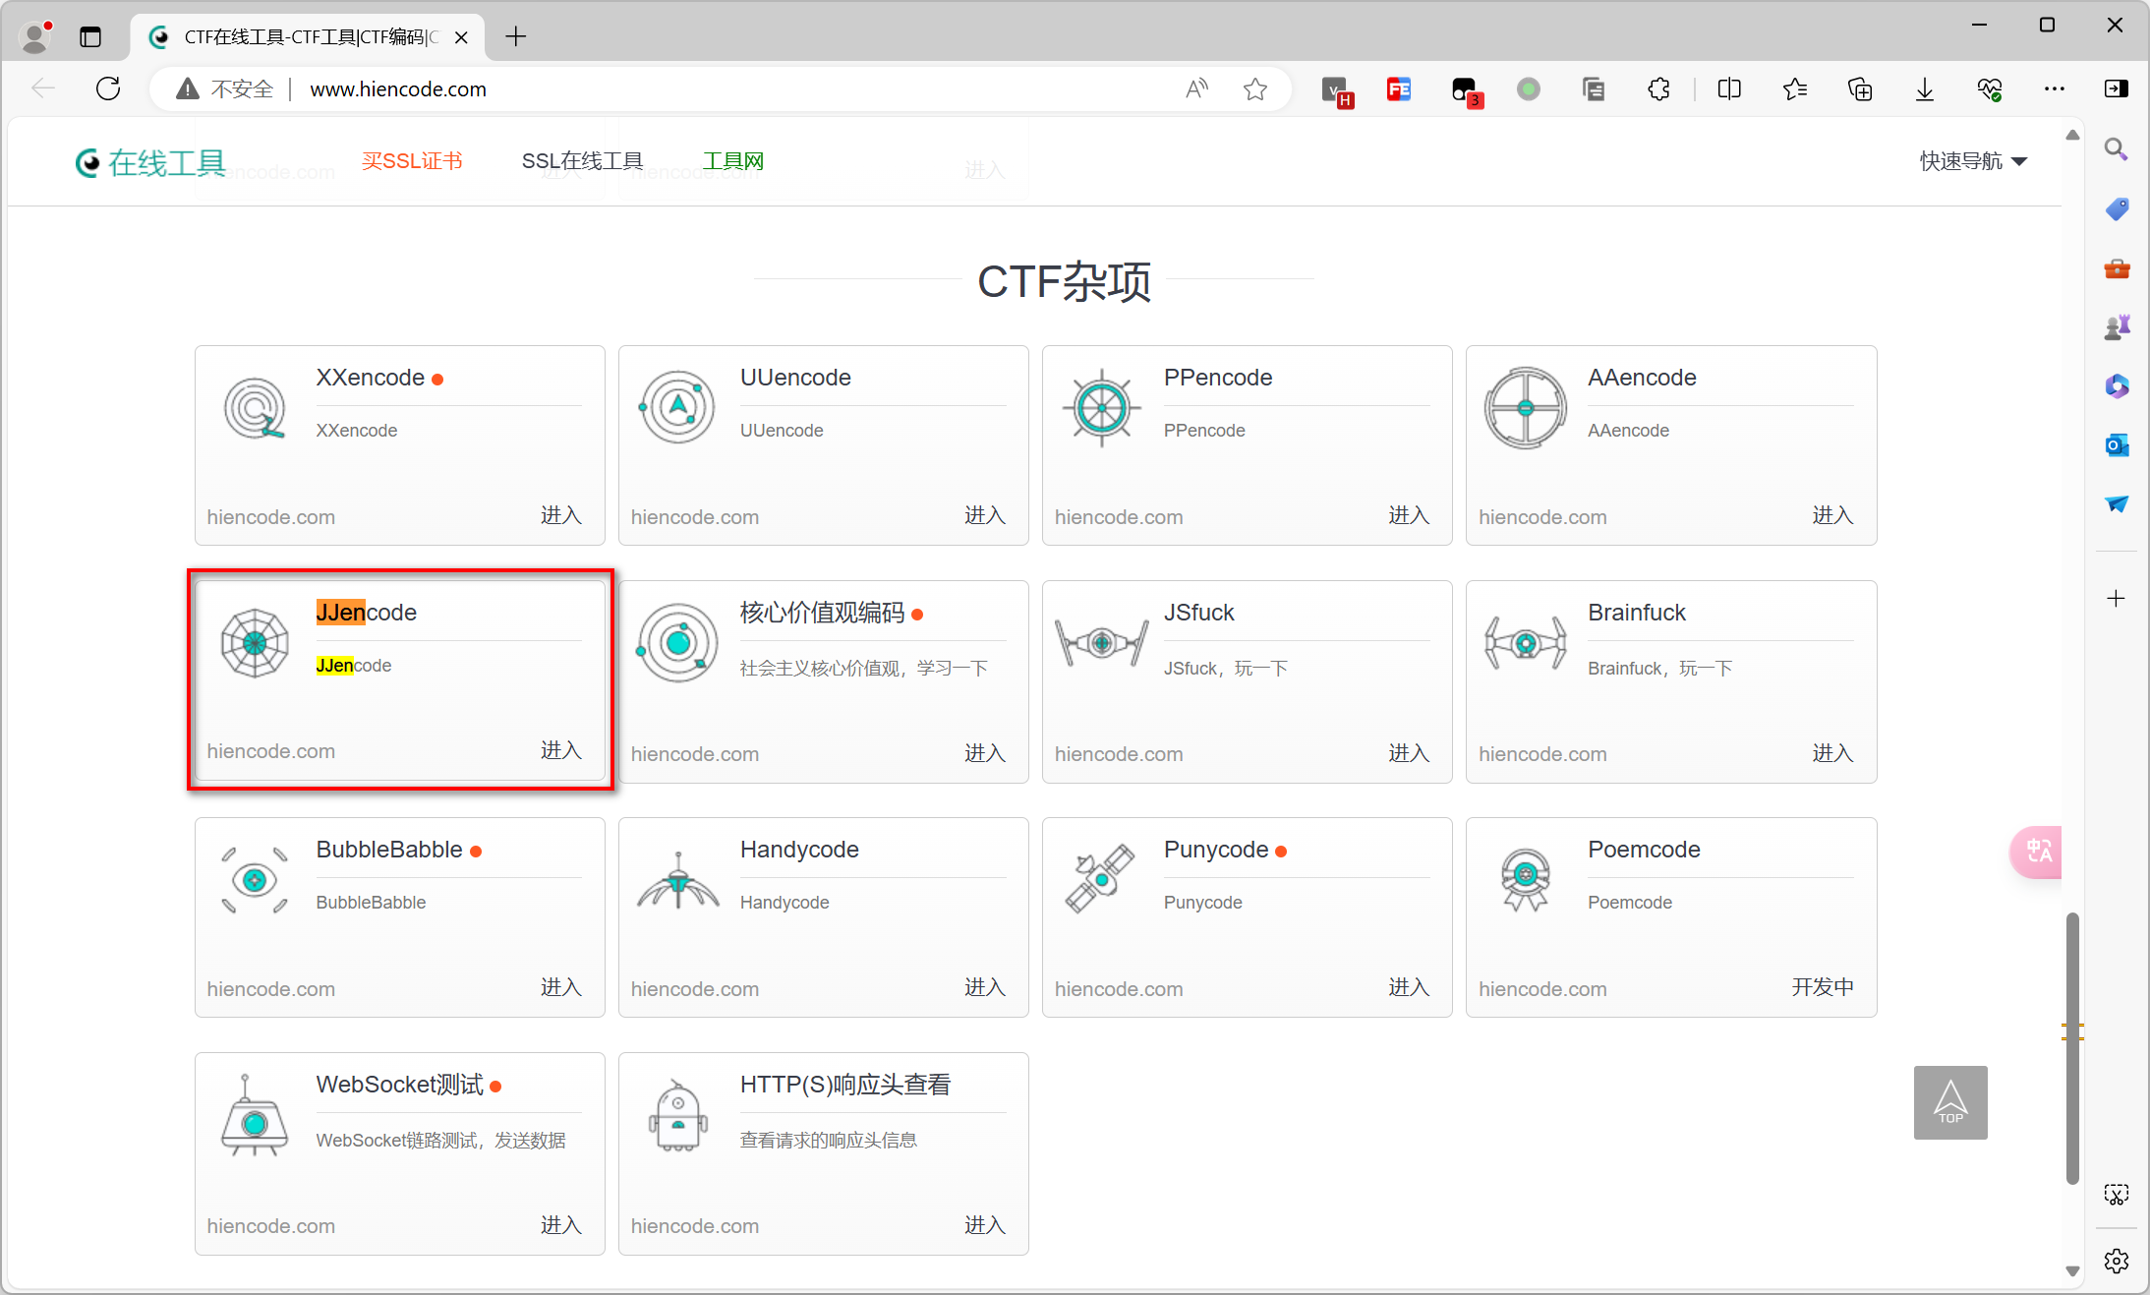Click the pink floating translate icon
This screenshot has height=1295, width=2150.
2036,852
